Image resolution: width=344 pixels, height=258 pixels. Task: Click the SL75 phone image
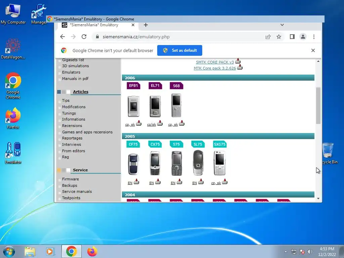tap(198, 163)
